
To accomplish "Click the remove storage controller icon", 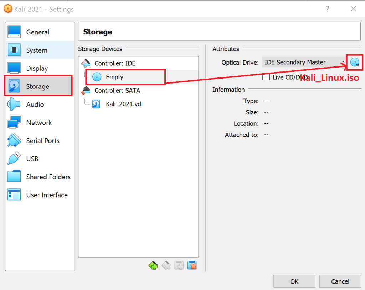I will [166, 265].
